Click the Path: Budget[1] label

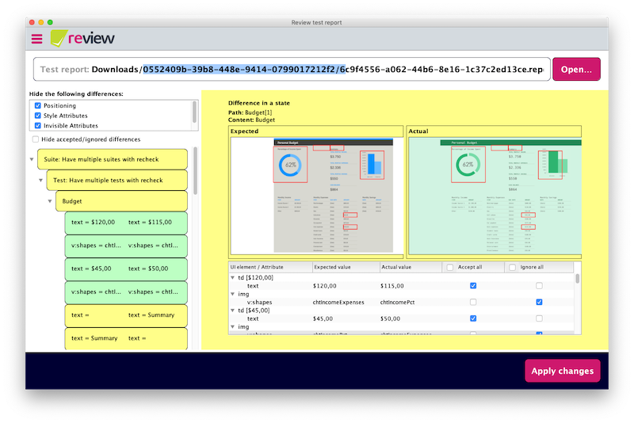tap(250, 112)
